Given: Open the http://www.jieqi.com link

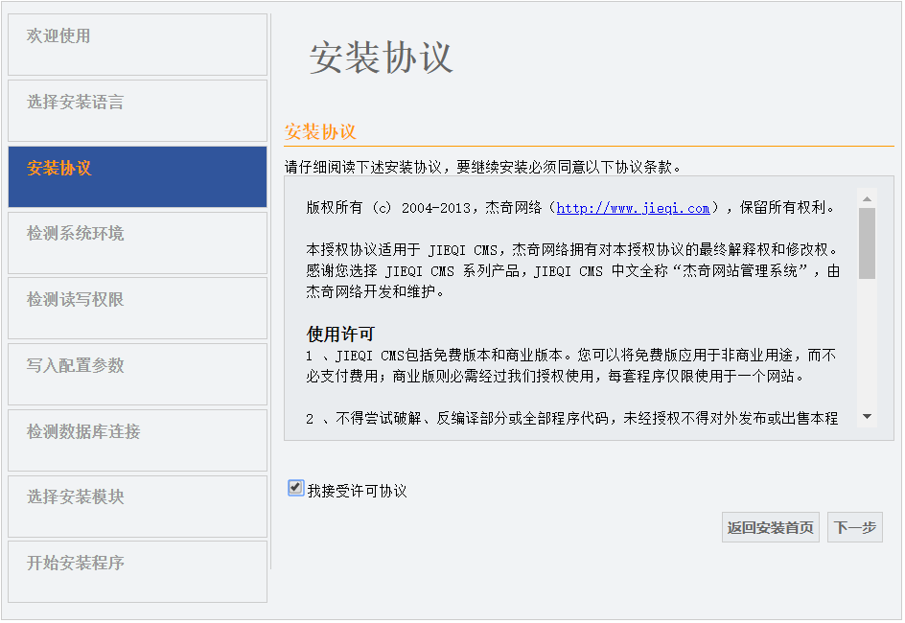Looking at the screenshot, I should pyautogui.click(x=633, y=208).
